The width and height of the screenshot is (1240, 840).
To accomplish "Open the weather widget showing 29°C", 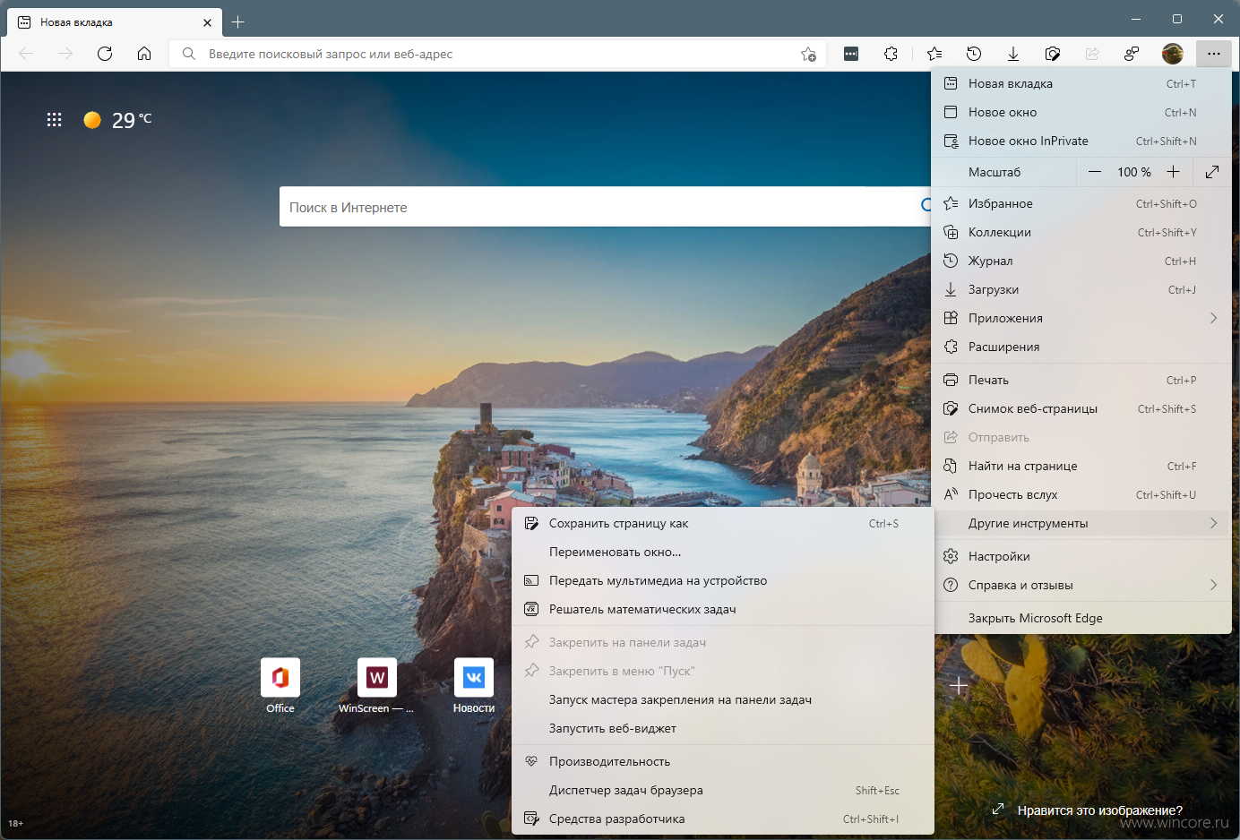I will pos(117,120).
